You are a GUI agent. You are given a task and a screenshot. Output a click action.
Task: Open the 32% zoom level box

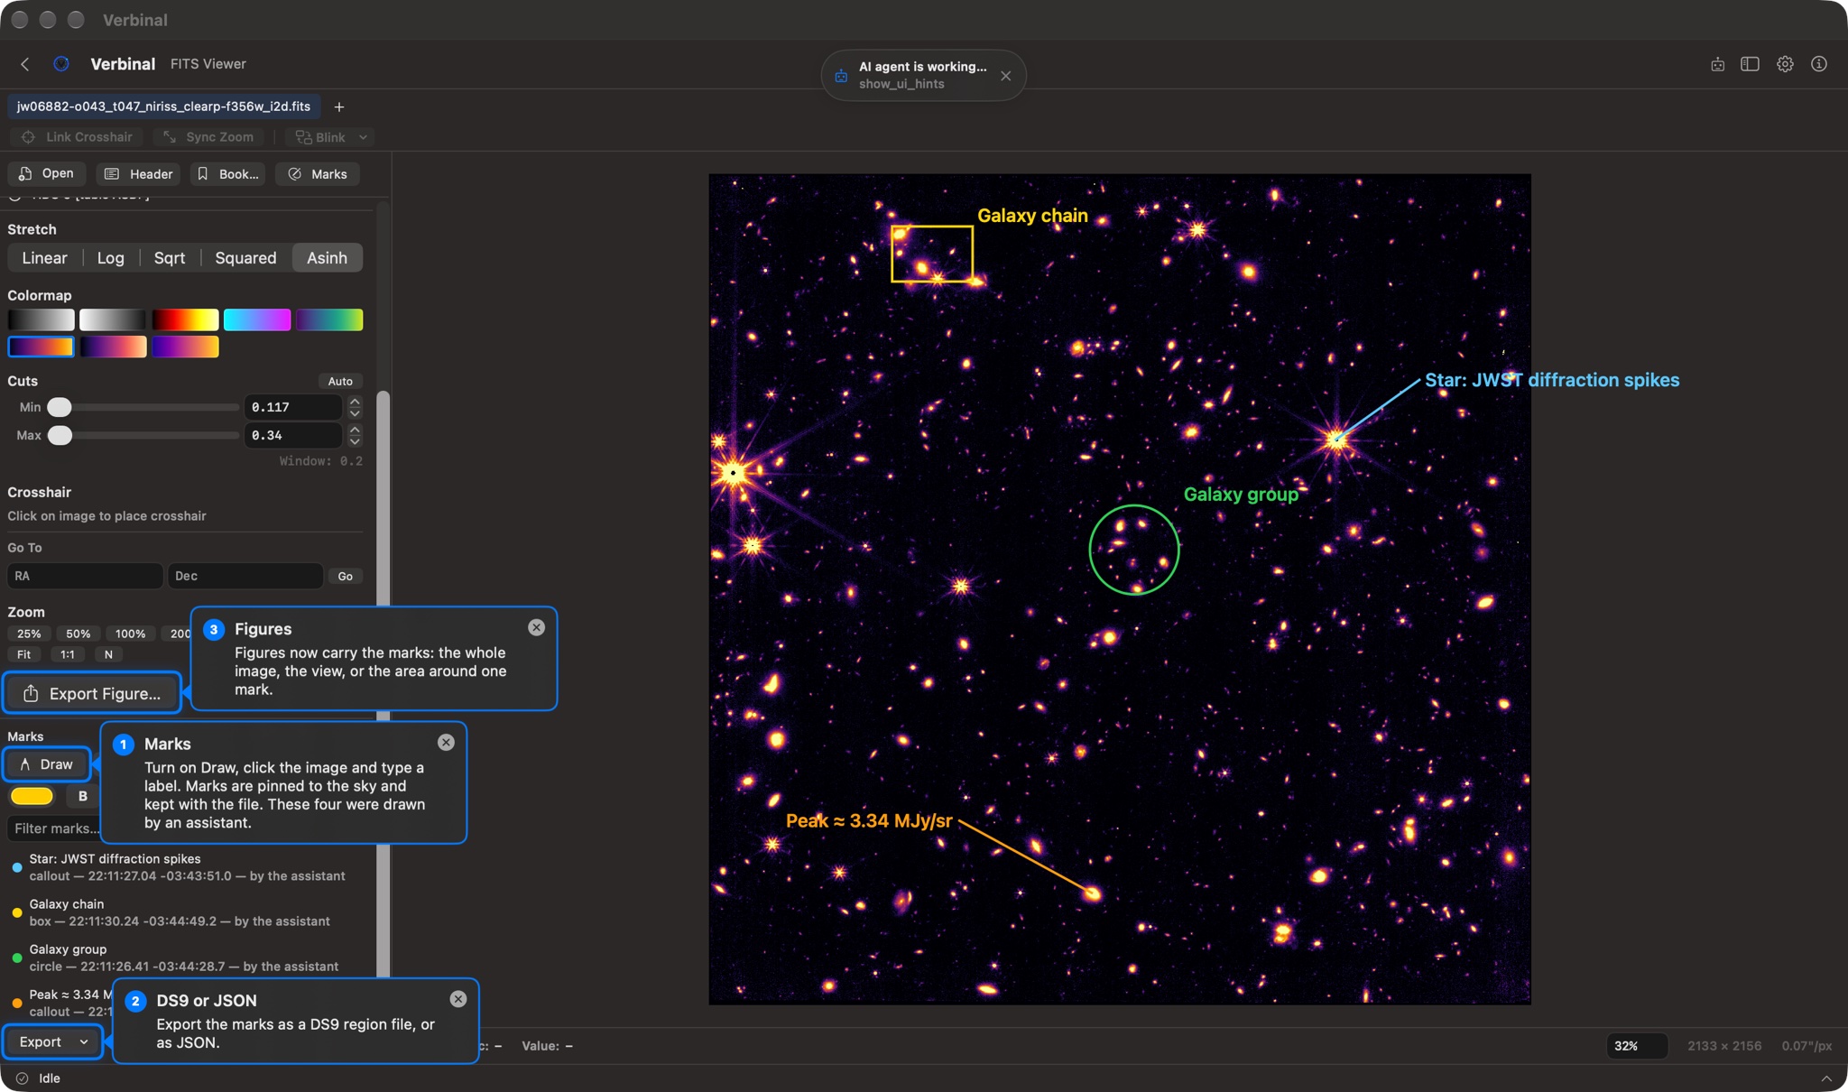pyautogui.click(x=1637, y=1046)
